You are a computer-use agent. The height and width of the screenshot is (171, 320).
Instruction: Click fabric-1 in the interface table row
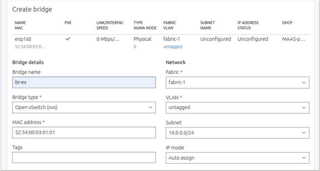pyautogui.click(x=172, y=39)
